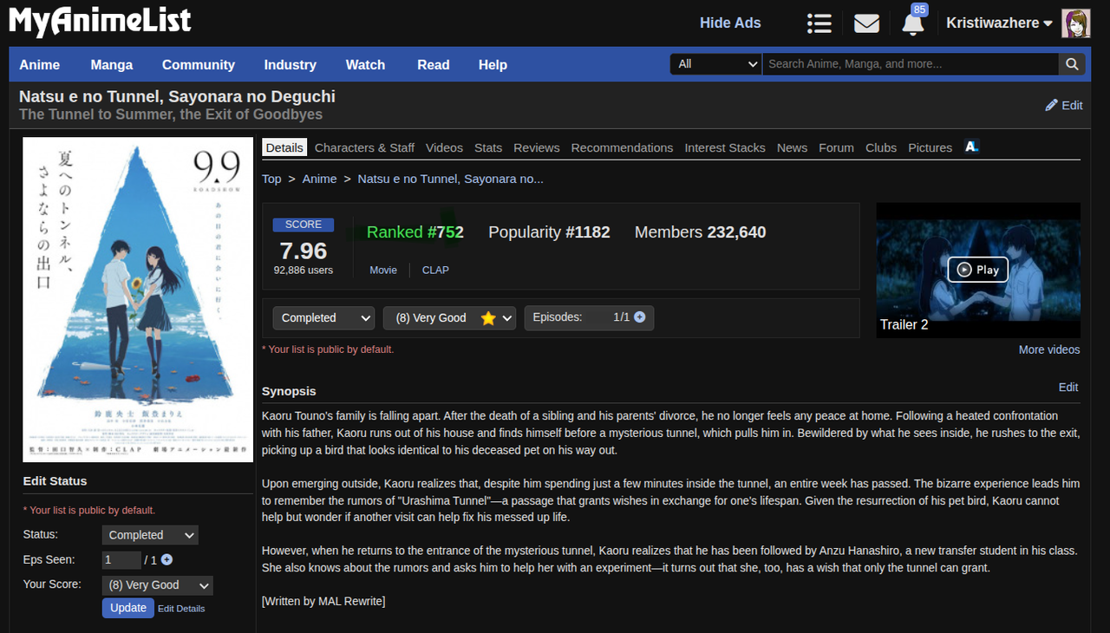1110x633 pixels.
Task: Open the notifications bell icon
Action: click(912, 24)
